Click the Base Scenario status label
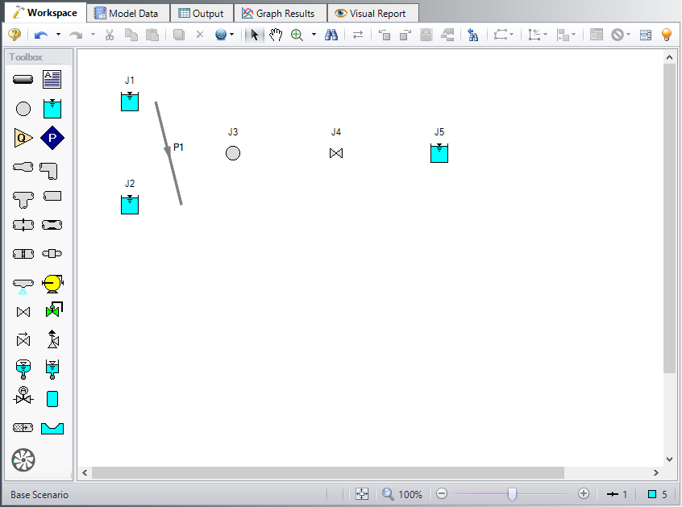The image size is (682, 507). tap(40, 495)
